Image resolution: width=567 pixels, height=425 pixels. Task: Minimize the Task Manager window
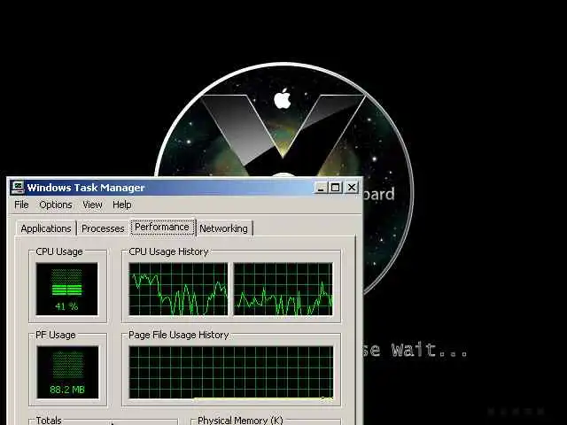pyautogui.click(x=320, y=188)
